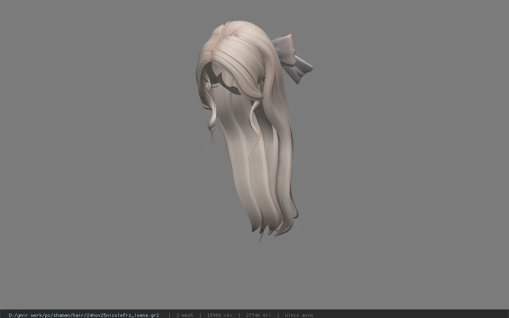This screenshot has height=318, width=509.
Task: Click the separator before 'nincs anim'
Action: [x=278, y=315]
